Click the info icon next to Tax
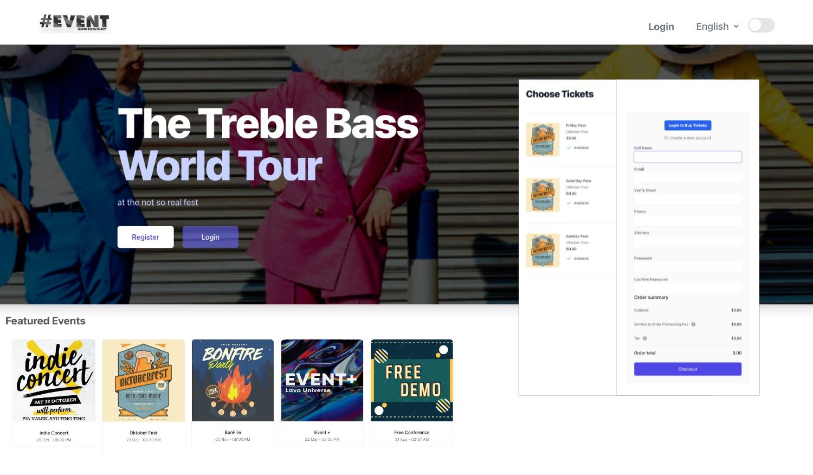Viewport: 813px width, 475px height. click(x=645, y=338)
